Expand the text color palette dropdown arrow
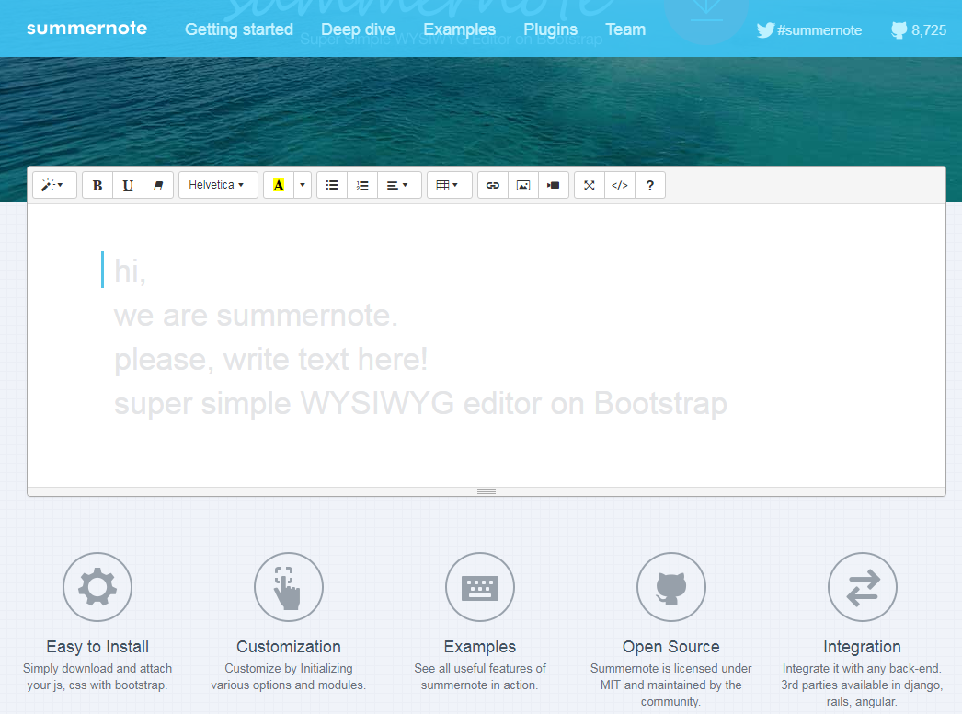962x714 pixels. (303, 185)
